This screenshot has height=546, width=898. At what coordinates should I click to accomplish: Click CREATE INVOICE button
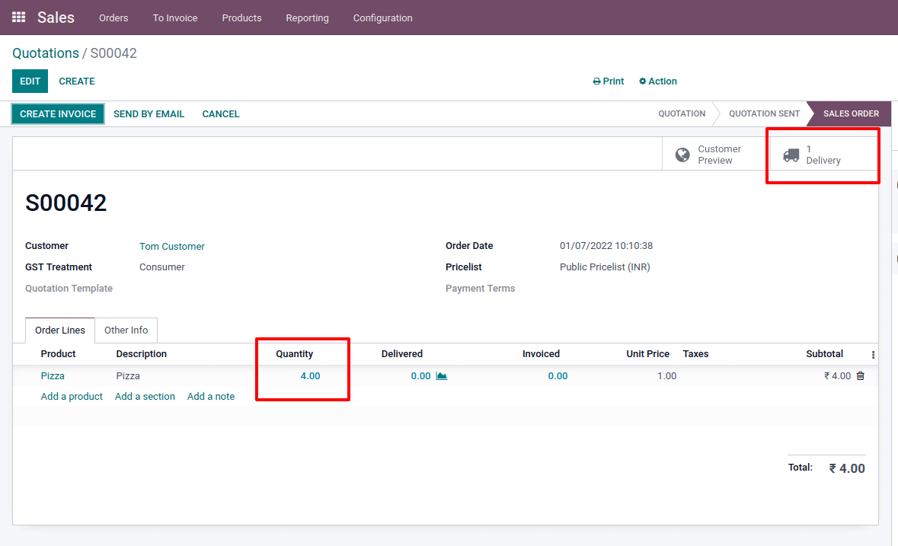[x=58, y=114]
